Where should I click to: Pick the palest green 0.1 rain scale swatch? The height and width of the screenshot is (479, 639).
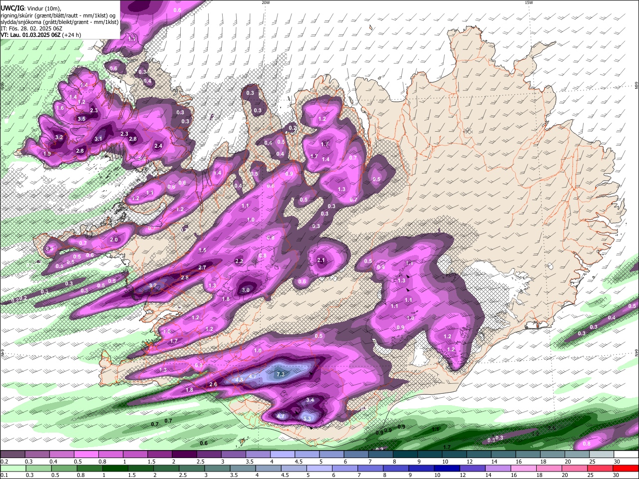[x=13, y=468]
